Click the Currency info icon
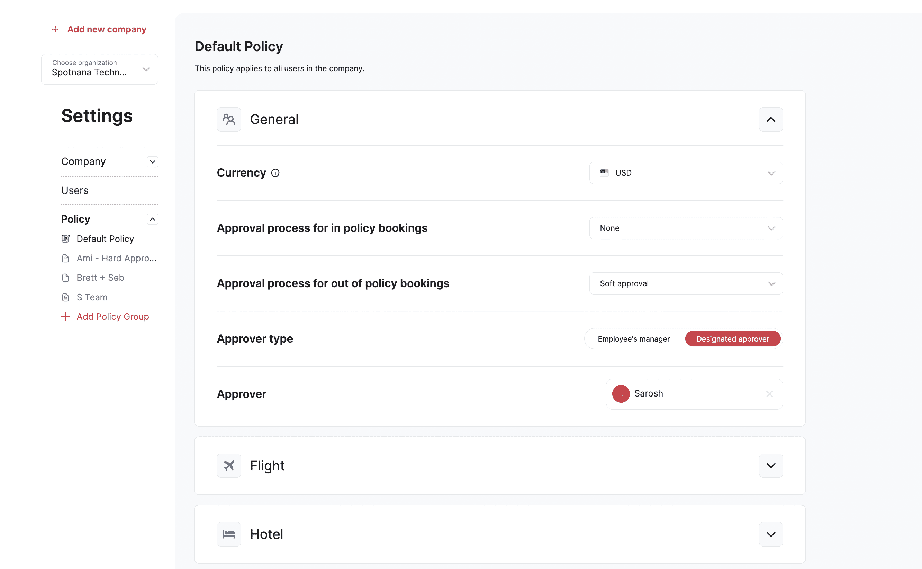 pyautogui.click(x=275, y=173)
